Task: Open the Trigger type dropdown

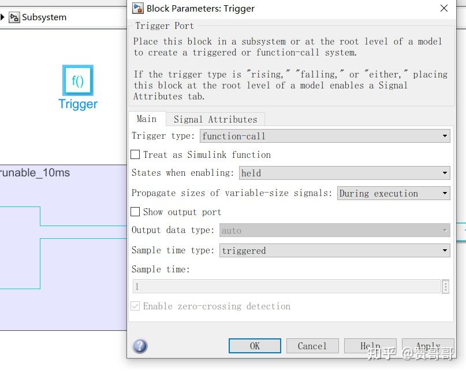Action: coord(325,136)
